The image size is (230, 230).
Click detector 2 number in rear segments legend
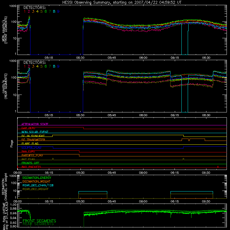click(x=29, y=66)
